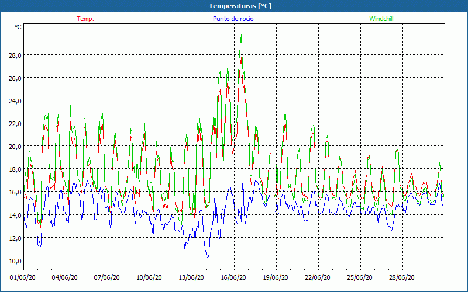The image size is (468, 292).
Task: Select the blue Punto de rocío legend label
Action: point(233,19)
